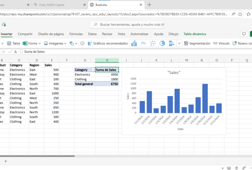Screen dimensions: 252x170
Task: Click the browser address bar URL
Action: click(114, 14)
